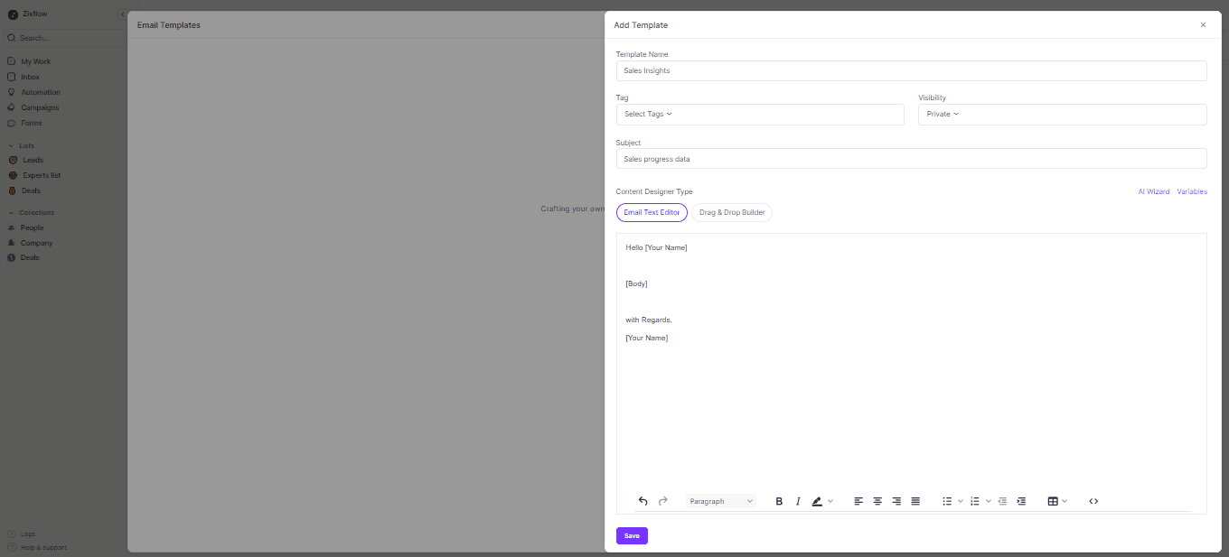The image size is (1229, 557).
Task: Open the Paragraph style dropdown
Action: [x=720, y=501]
